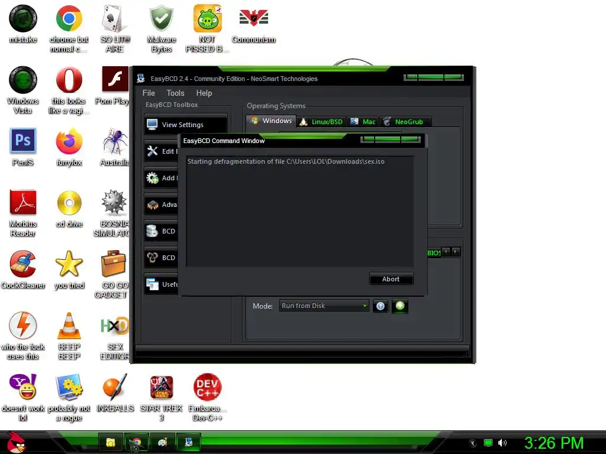Open the Tools menu in EasyBCD
The width and height of the screenshot is (606, 454).
click(x=175, y=93)
